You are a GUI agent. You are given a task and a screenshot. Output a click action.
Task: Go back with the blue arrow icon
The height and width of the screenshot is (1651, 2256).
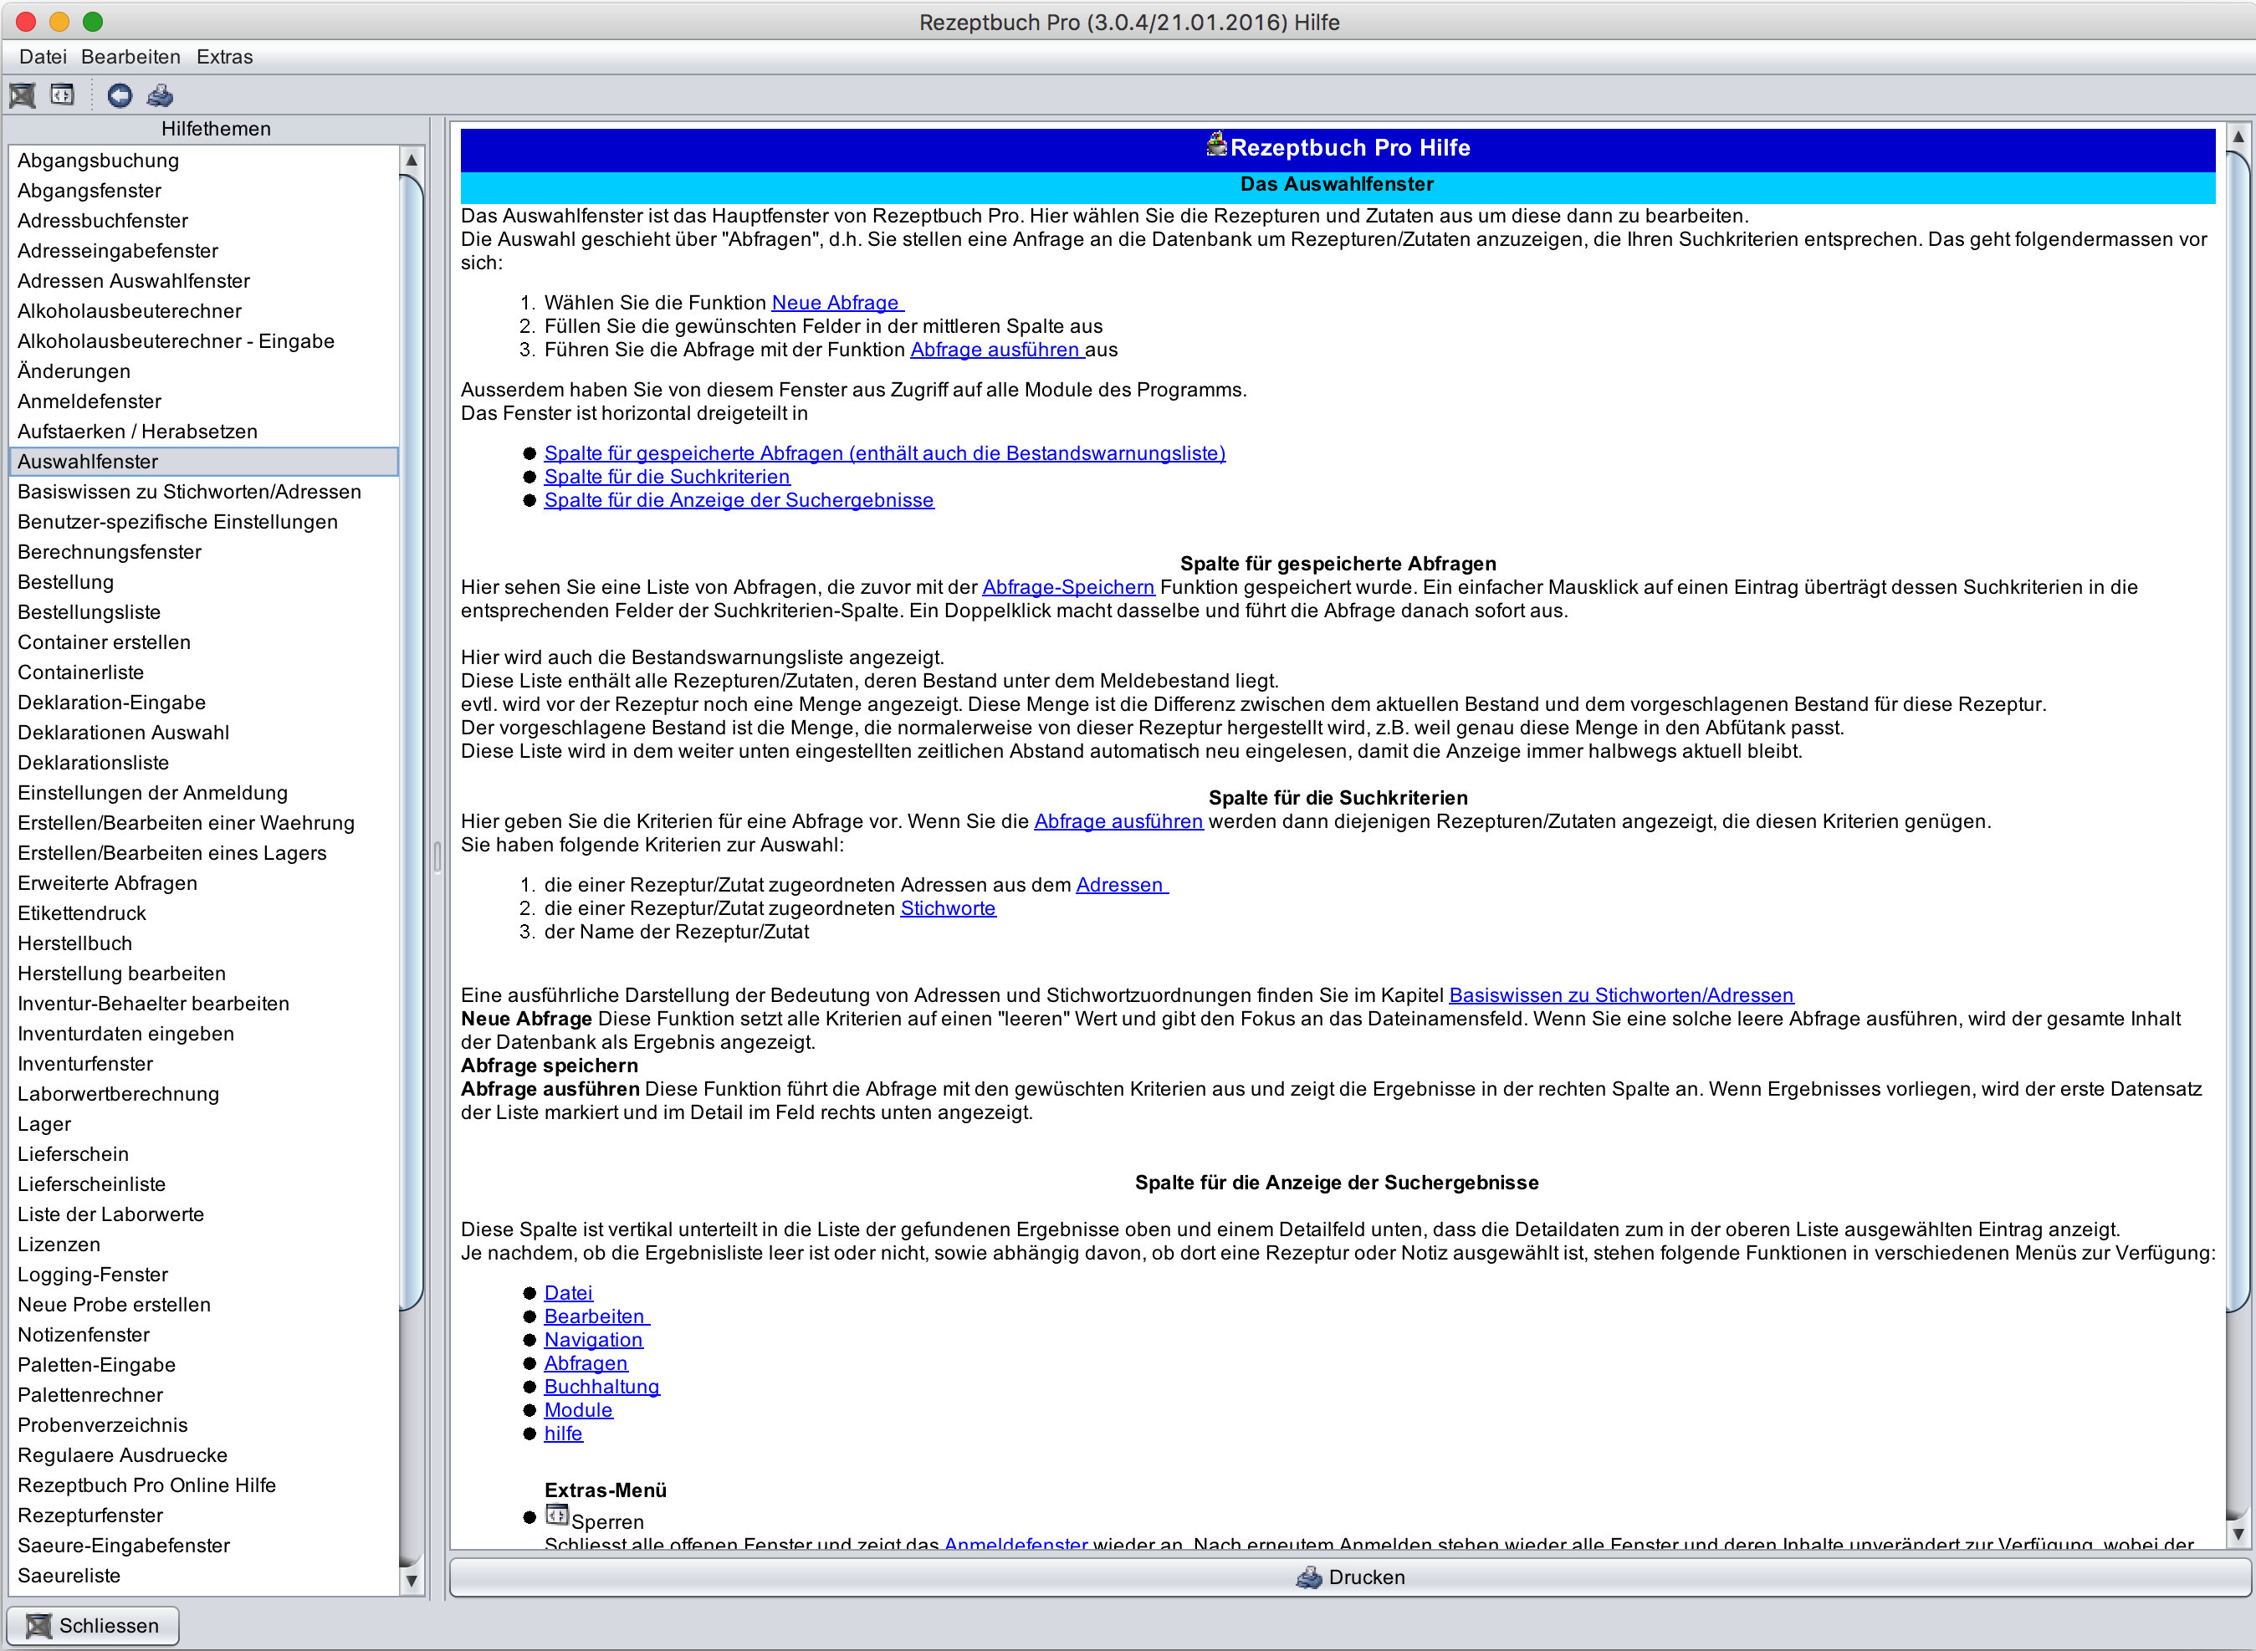[x=120, y=96]
